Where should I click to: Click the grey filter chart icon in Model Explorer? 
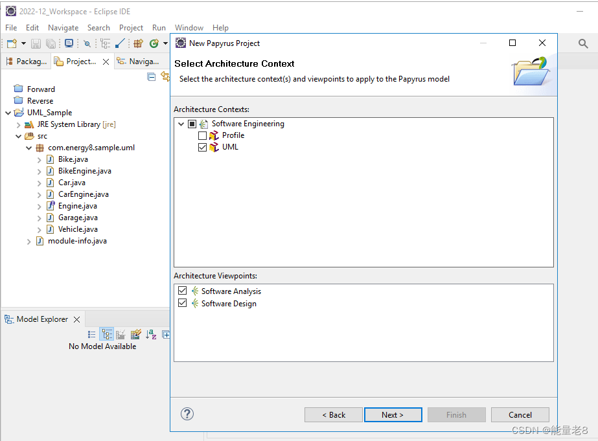click(x=121, y=335)
